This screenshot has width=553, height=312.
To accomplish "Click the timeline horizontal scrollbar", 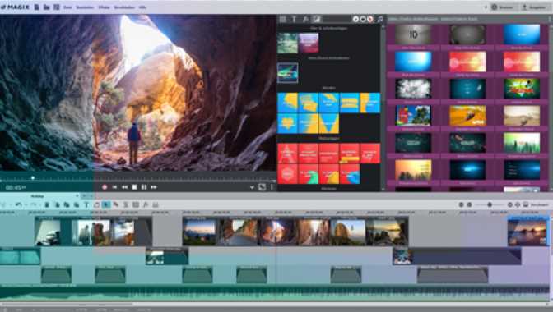I will [67, 305].
